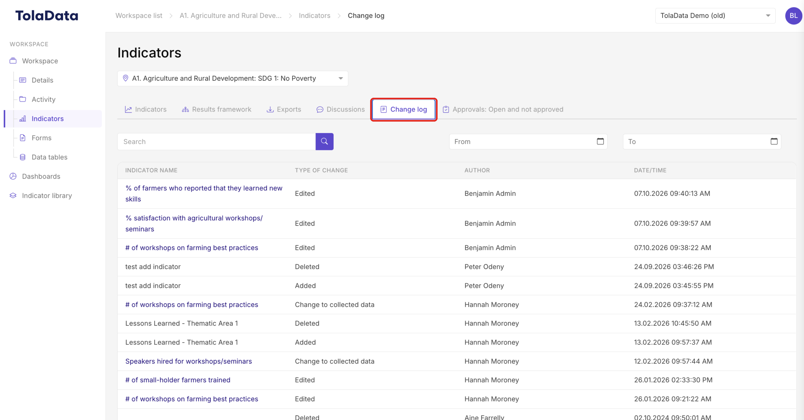Switch to the Indicators tab
The image size is (804, 420).
[146, 109]
